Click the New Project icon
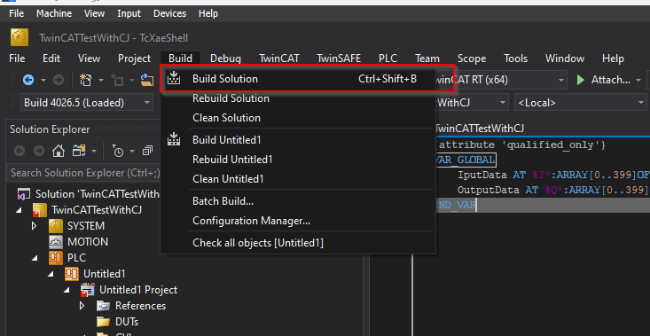The width and height of the screenshot is (650, 336). 85,80
